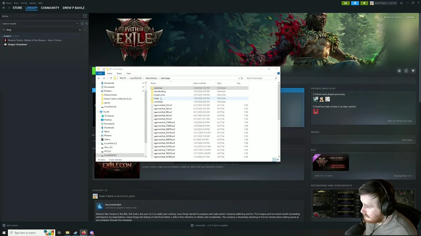The height and width of the screenshot is (236, 421).
Task: Open Steam notifications bell
Action: point(364,3)
